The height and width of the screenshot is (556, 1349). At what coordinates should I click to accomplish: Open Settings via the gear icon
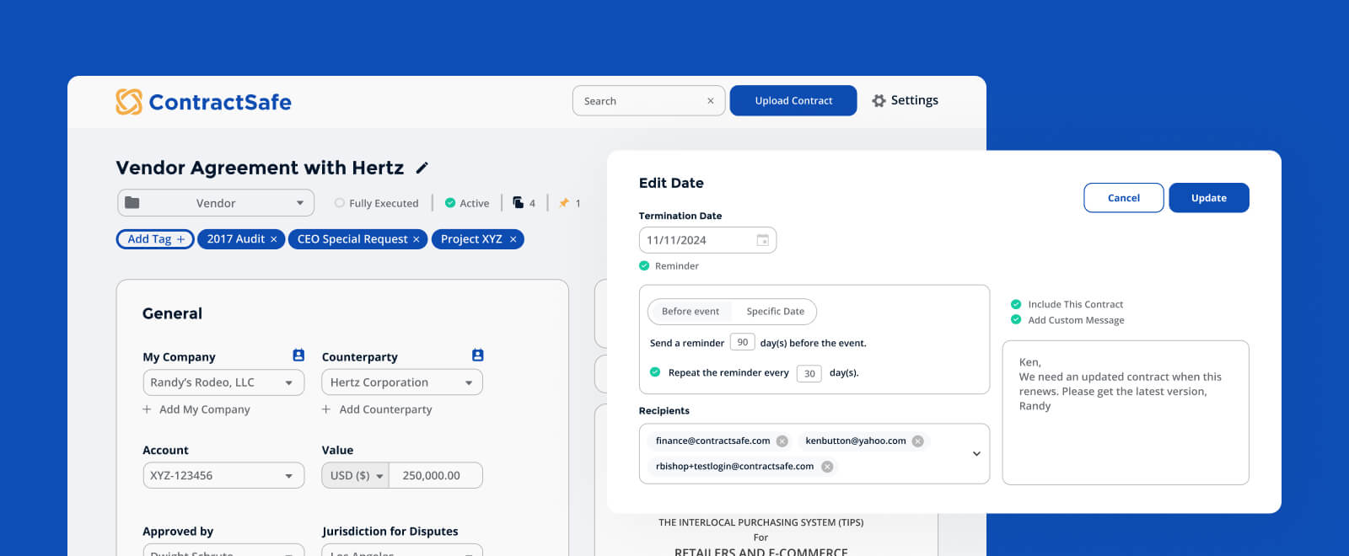pos(879,100)
